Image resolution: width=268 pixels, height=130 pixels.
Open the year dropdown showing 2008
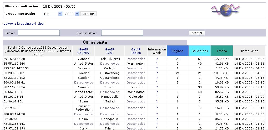point(72,14)
